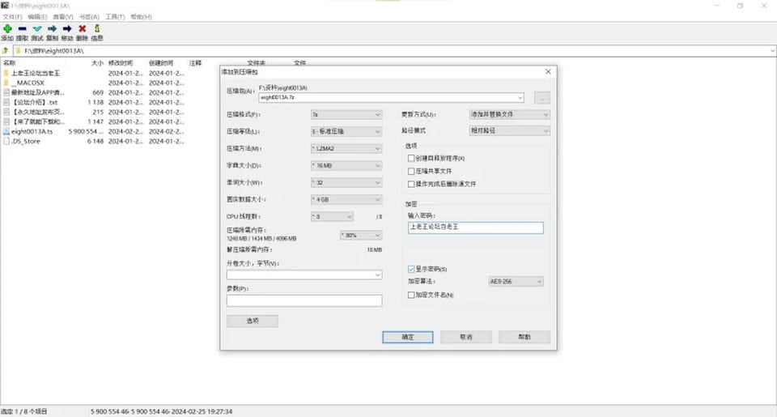
Task: Toggle delete source files after completion checkbox
Action: (x=411, y=184)
